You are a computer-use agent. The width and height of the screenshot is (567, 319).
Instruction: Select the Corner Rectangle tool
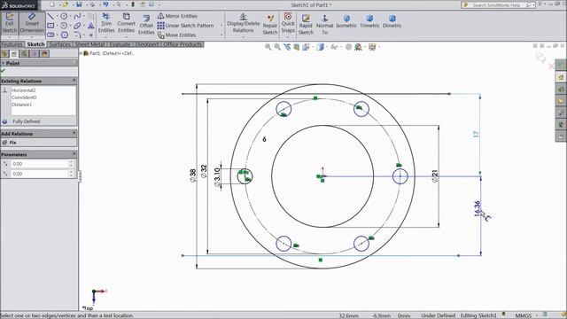[50, 26]
